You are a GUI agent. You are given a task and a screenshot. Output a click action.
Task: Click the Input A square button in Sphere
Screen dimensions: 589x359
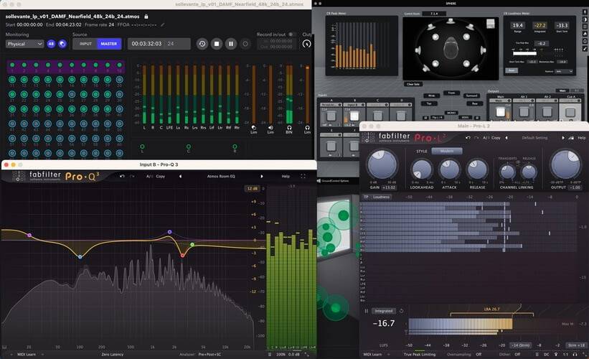click(x=331, y=116)
